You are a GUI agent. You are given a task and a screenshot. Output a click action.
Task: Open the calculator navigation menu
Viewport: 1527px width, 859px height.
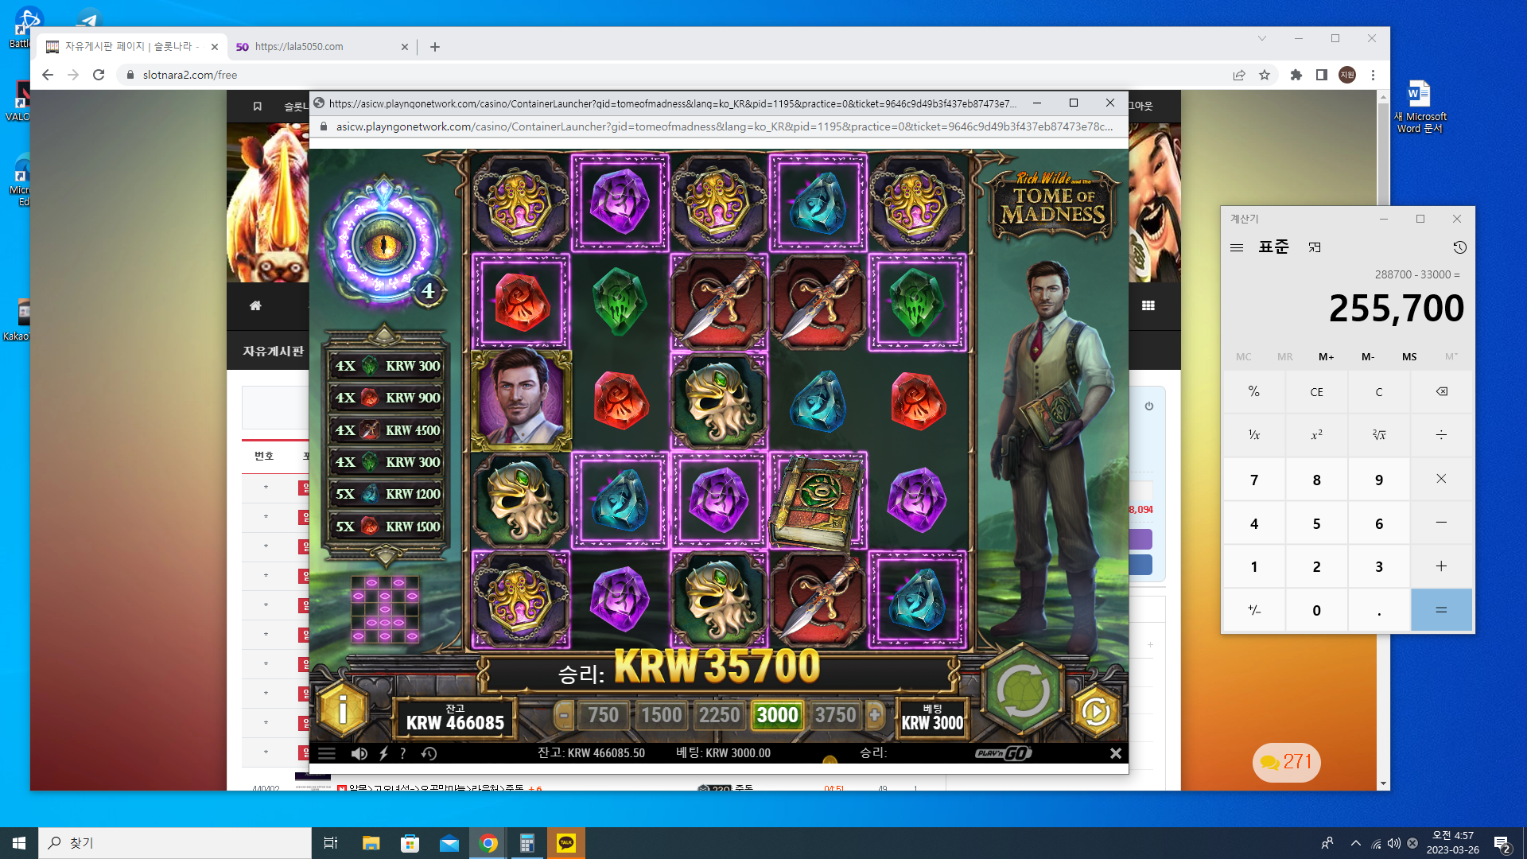coord(1237,247)
